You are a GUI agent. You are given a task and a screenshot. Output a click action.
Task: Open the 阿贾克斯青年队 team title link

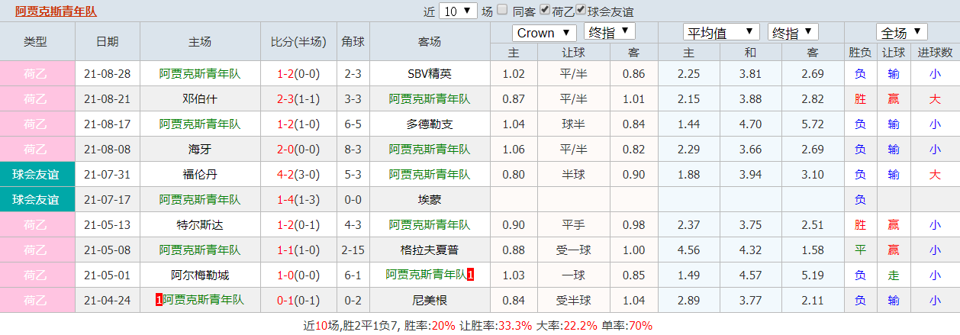[x=56, y=11]
